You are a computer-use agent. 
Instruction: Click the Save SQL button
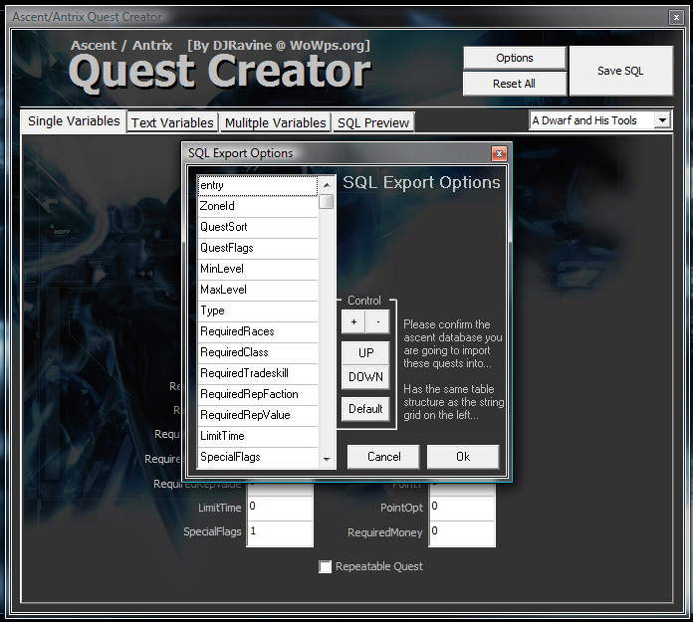[x=621, y=71]
